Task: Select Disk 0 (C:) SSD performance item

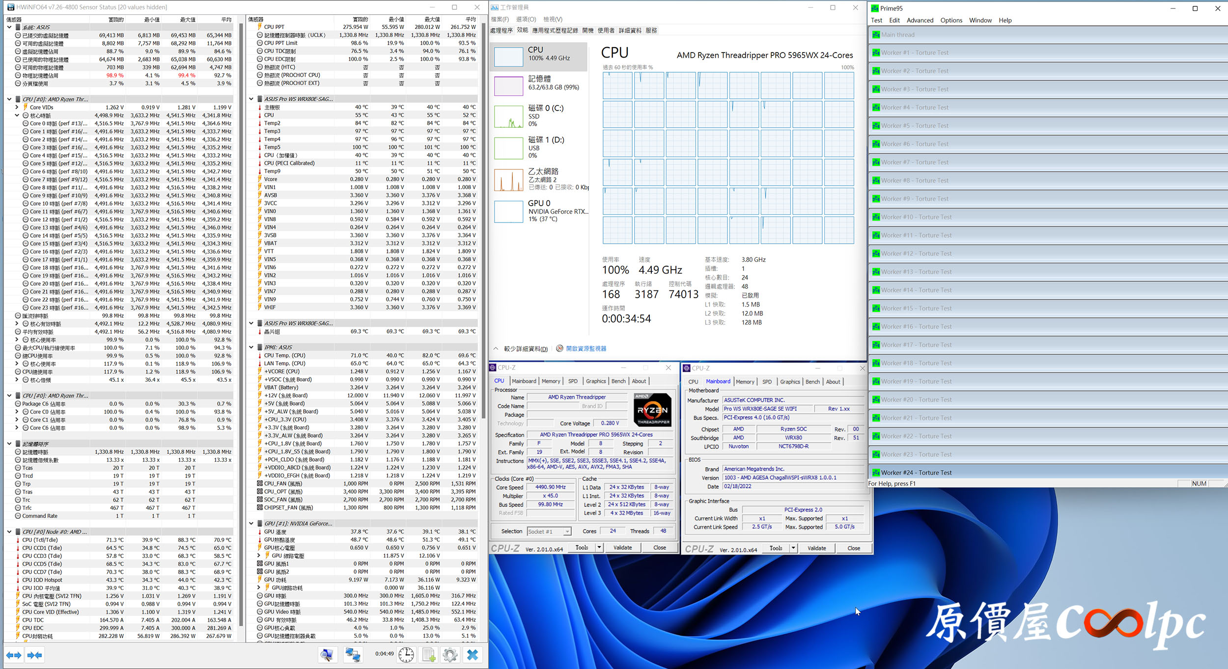Action: point(539,115)
